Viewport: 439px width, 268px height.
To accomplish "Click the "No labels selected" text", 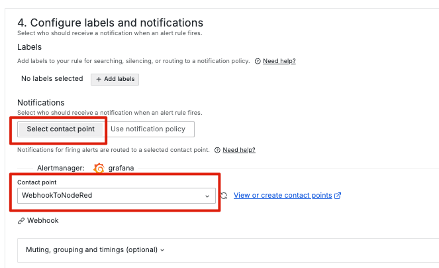I will pos(52,79).
